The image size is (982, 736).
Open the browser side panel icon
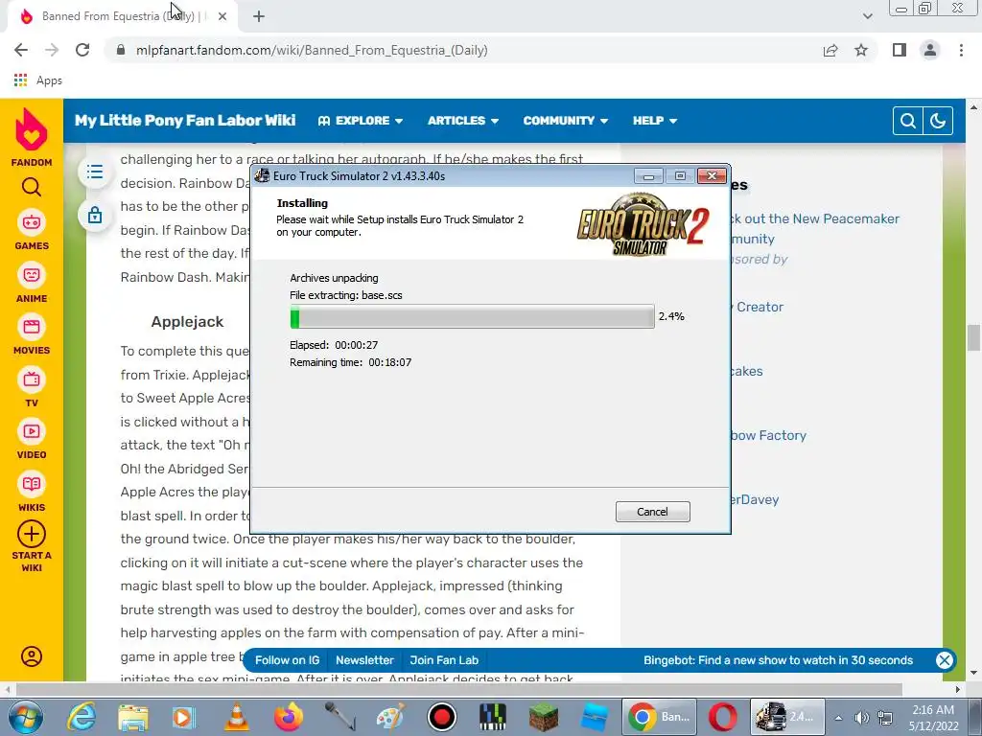point(900,50)
